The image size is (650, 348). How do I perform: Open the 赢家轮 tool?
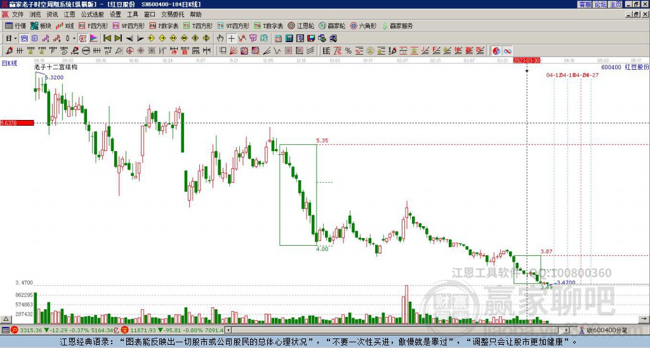(332, 26)
